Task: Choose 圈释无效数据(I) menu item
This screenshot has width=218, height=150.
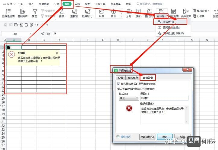Action: 173,28
